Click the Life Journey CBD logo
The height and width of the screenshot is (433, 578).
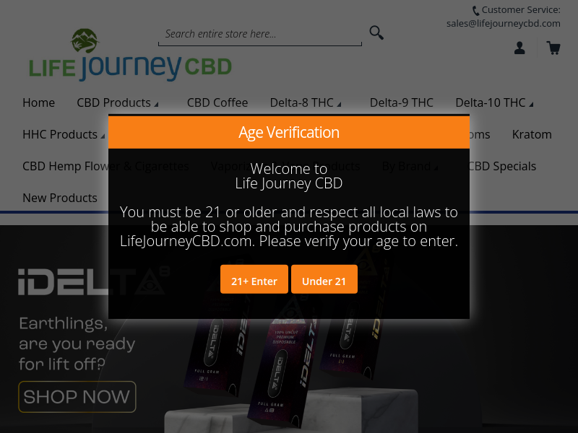click(131, 55)
